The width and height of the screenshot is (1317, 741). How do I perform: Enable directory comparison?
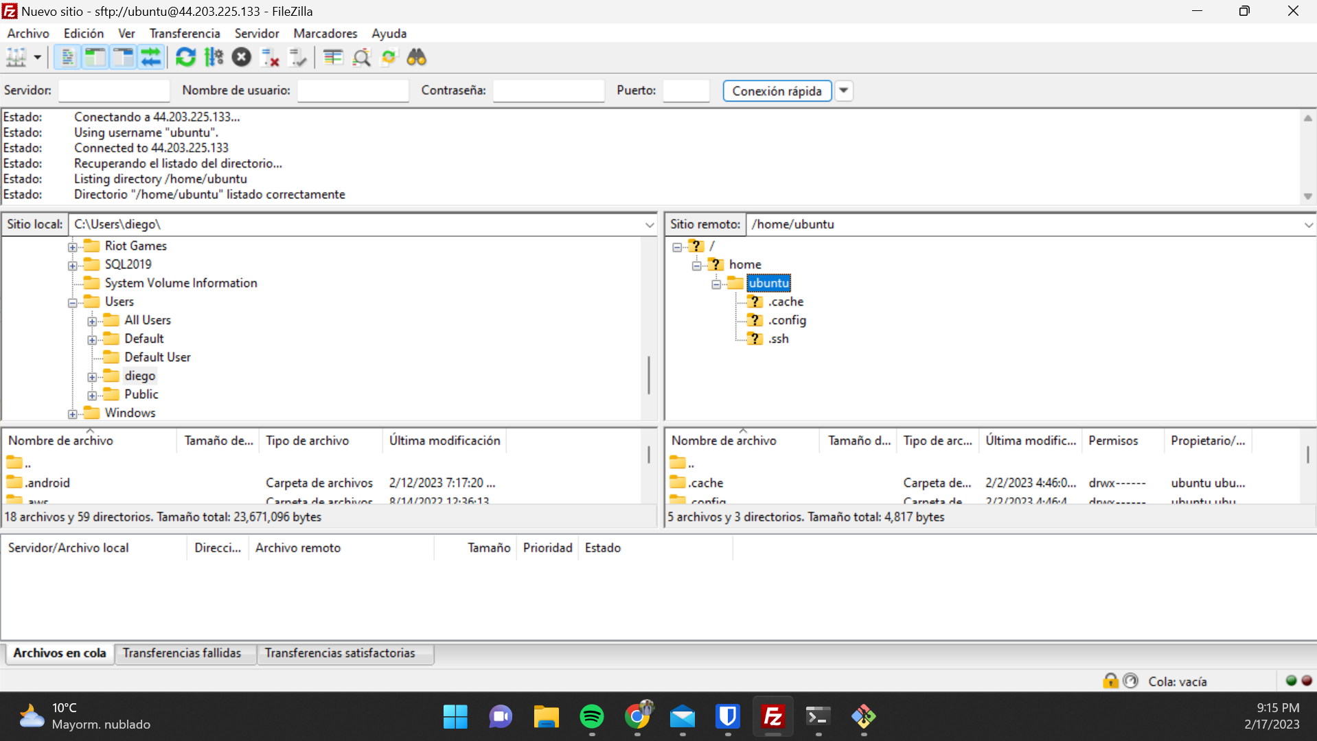[362, 57]
